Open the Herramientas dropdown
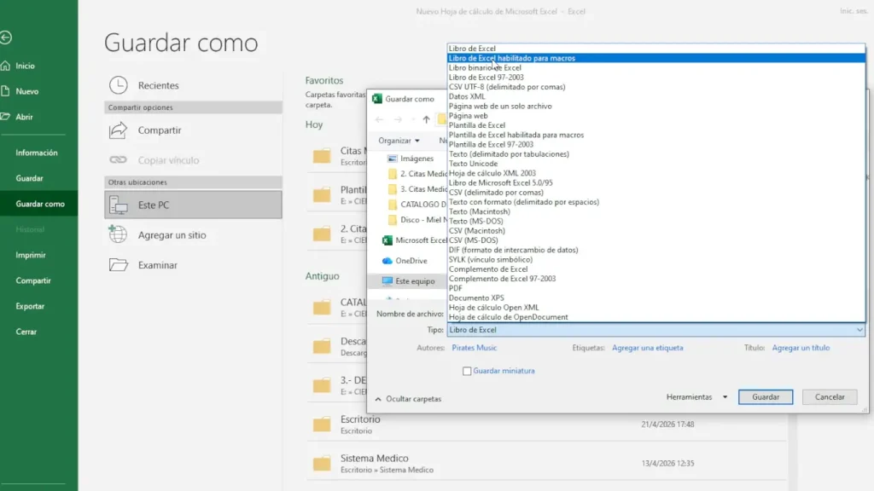This screenshot has width=874, height=491. point(696,397)
